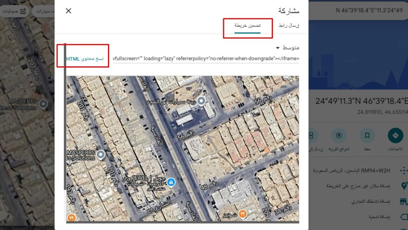Click the الاتجاهات directions icon
Screen dimensions: 408x230
coord(395,136)
